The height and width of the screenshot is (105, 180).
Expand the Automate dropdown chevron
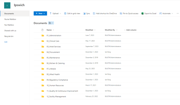coord(172,13)
